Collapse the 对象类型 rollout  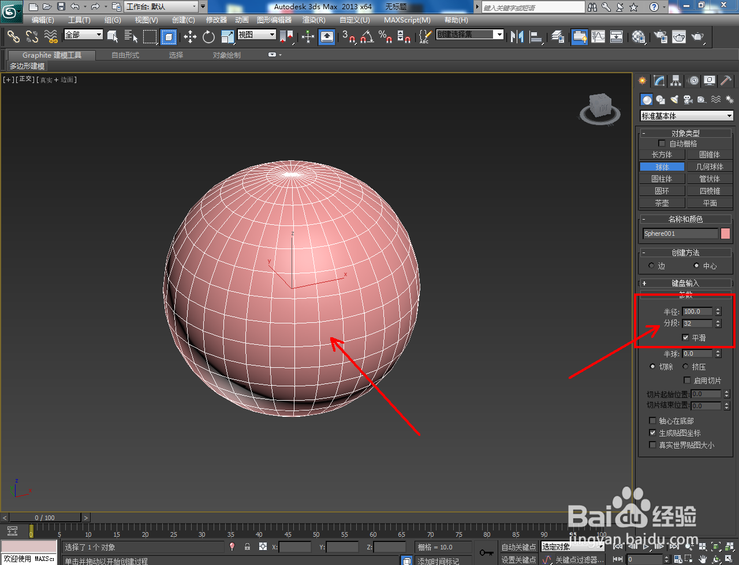click(x=685, y=133)
